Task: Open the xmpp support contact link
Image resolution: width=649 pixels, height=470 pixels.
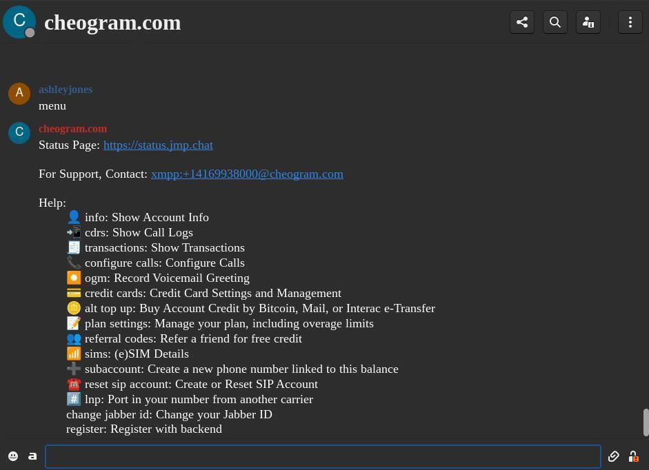Action: 247,174
